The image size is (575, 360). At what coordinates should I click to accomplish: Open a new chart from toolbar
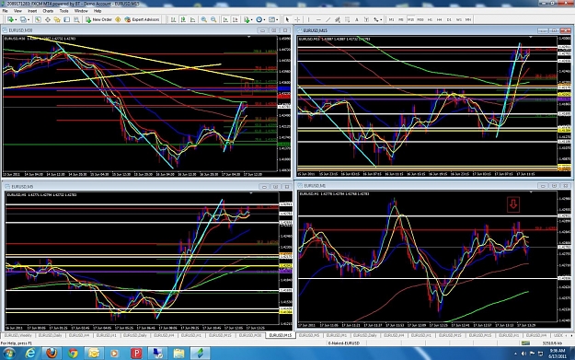10,19
